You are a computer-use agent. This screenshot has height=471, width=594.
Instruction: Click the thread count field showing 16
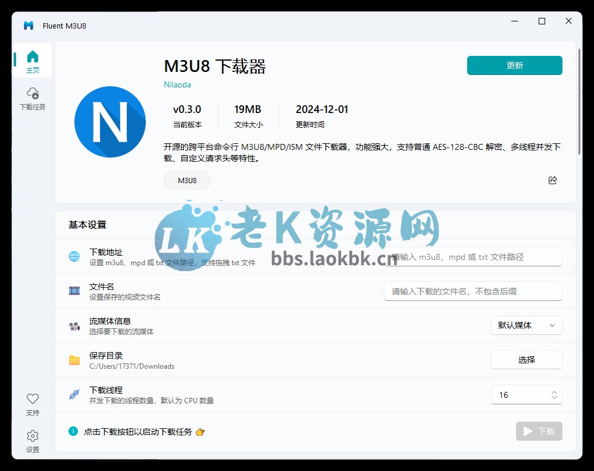point(527,394)
